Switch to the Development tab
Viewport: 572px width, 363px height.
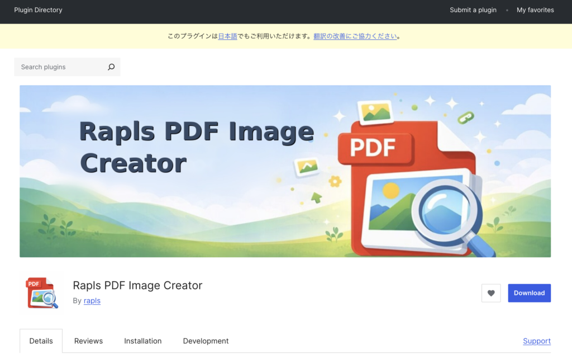205,341
